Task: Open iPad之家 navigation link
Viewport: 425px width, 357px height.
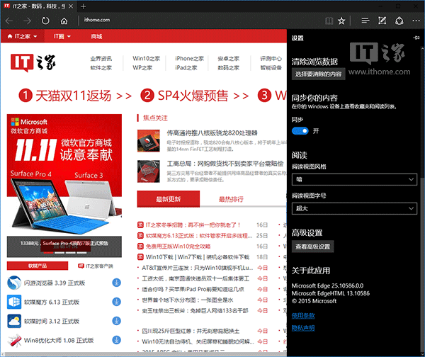Action: point(186,67)
